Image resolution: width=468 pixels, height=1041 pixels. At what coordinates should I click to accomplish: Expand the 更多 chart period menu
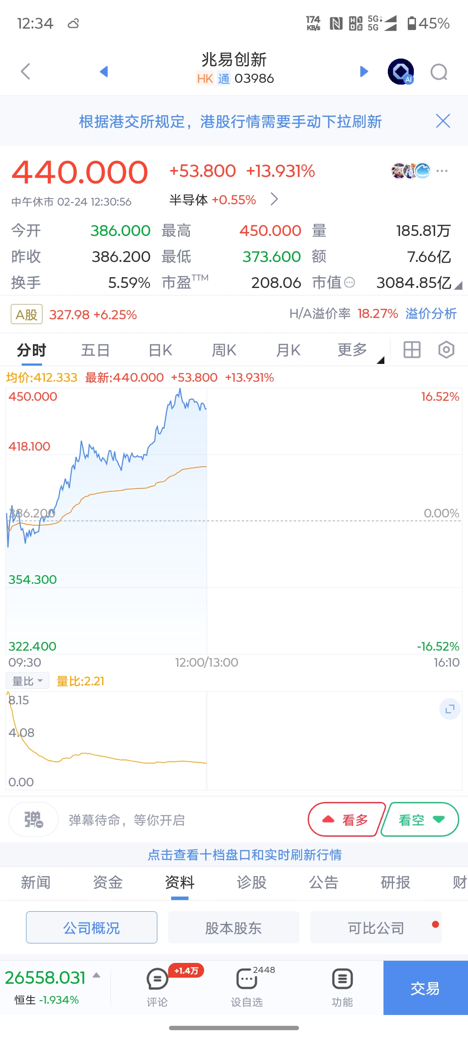click(352, 350)
